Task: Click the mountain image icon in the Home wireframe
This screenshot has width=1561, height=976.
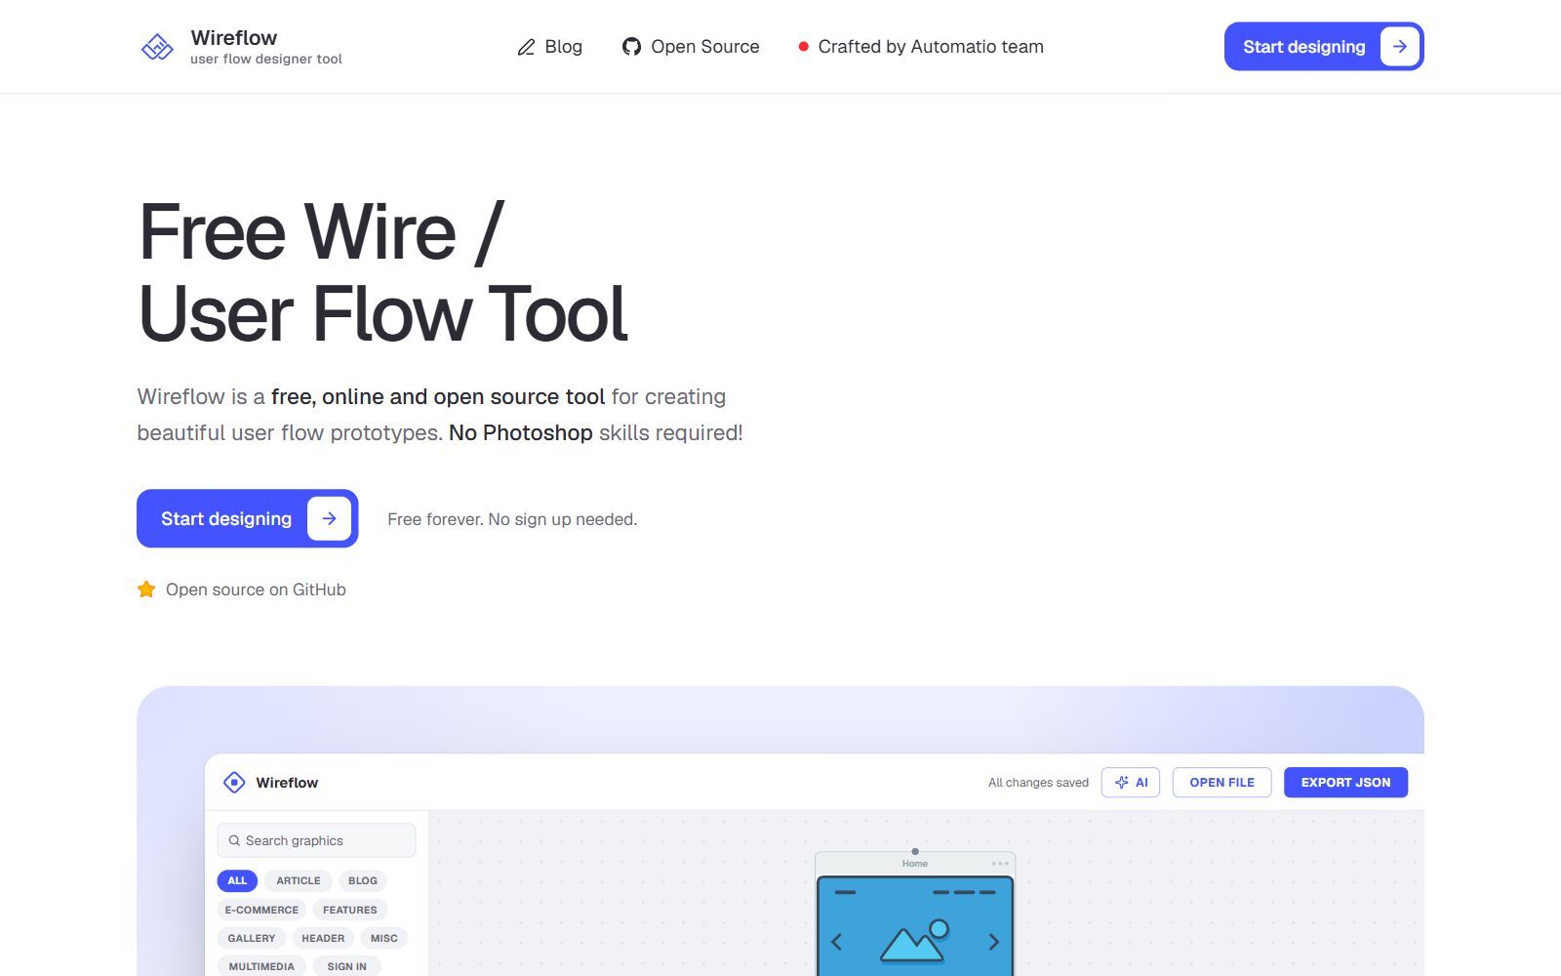Action: click(x=914, y=941)
